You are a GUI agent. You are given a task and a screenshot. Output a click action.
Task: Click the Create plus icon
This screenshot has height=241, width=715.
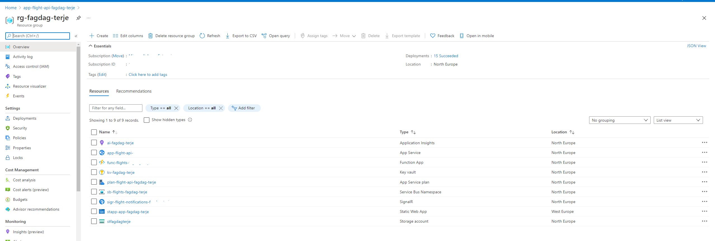91,36
